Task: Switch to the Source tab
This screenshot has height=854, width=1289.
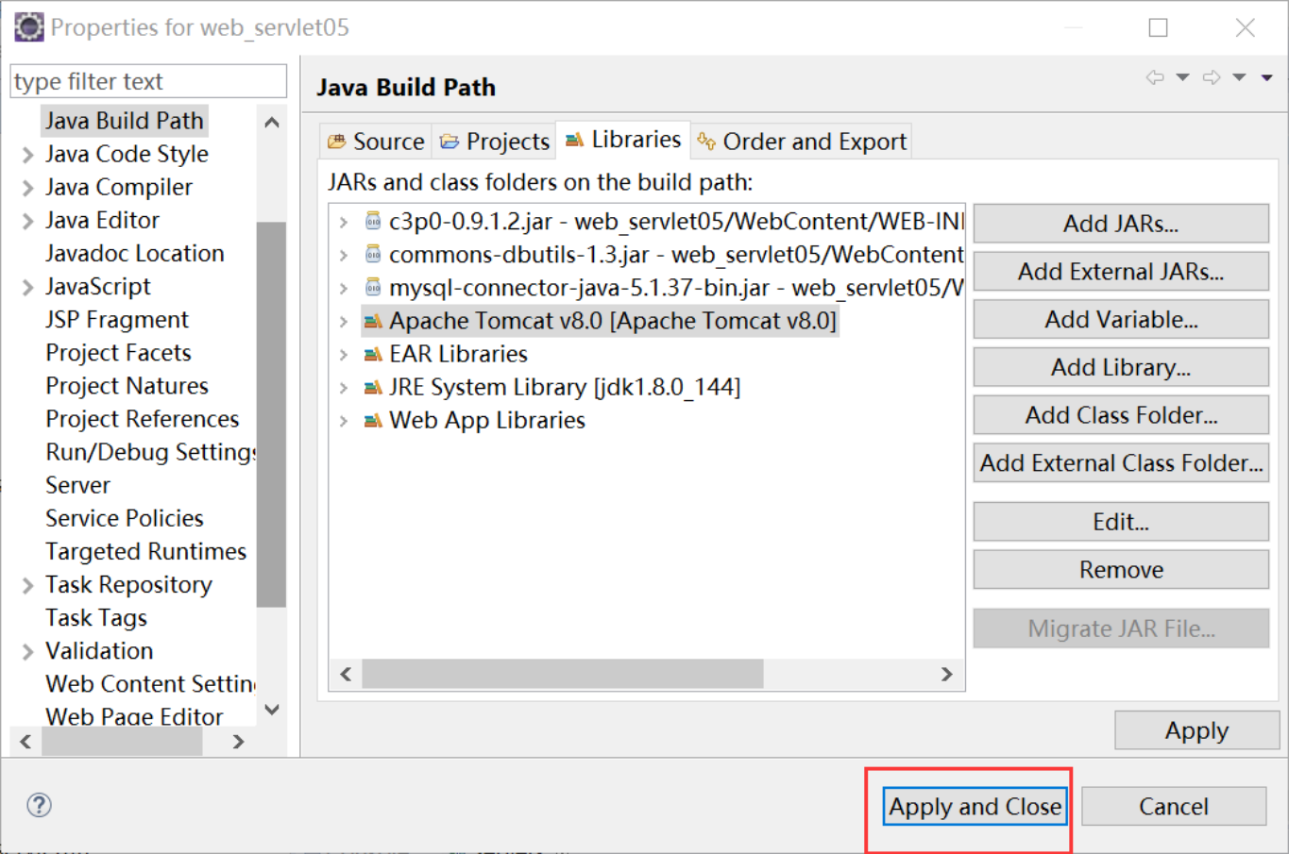Action: [x=376, y=142]
